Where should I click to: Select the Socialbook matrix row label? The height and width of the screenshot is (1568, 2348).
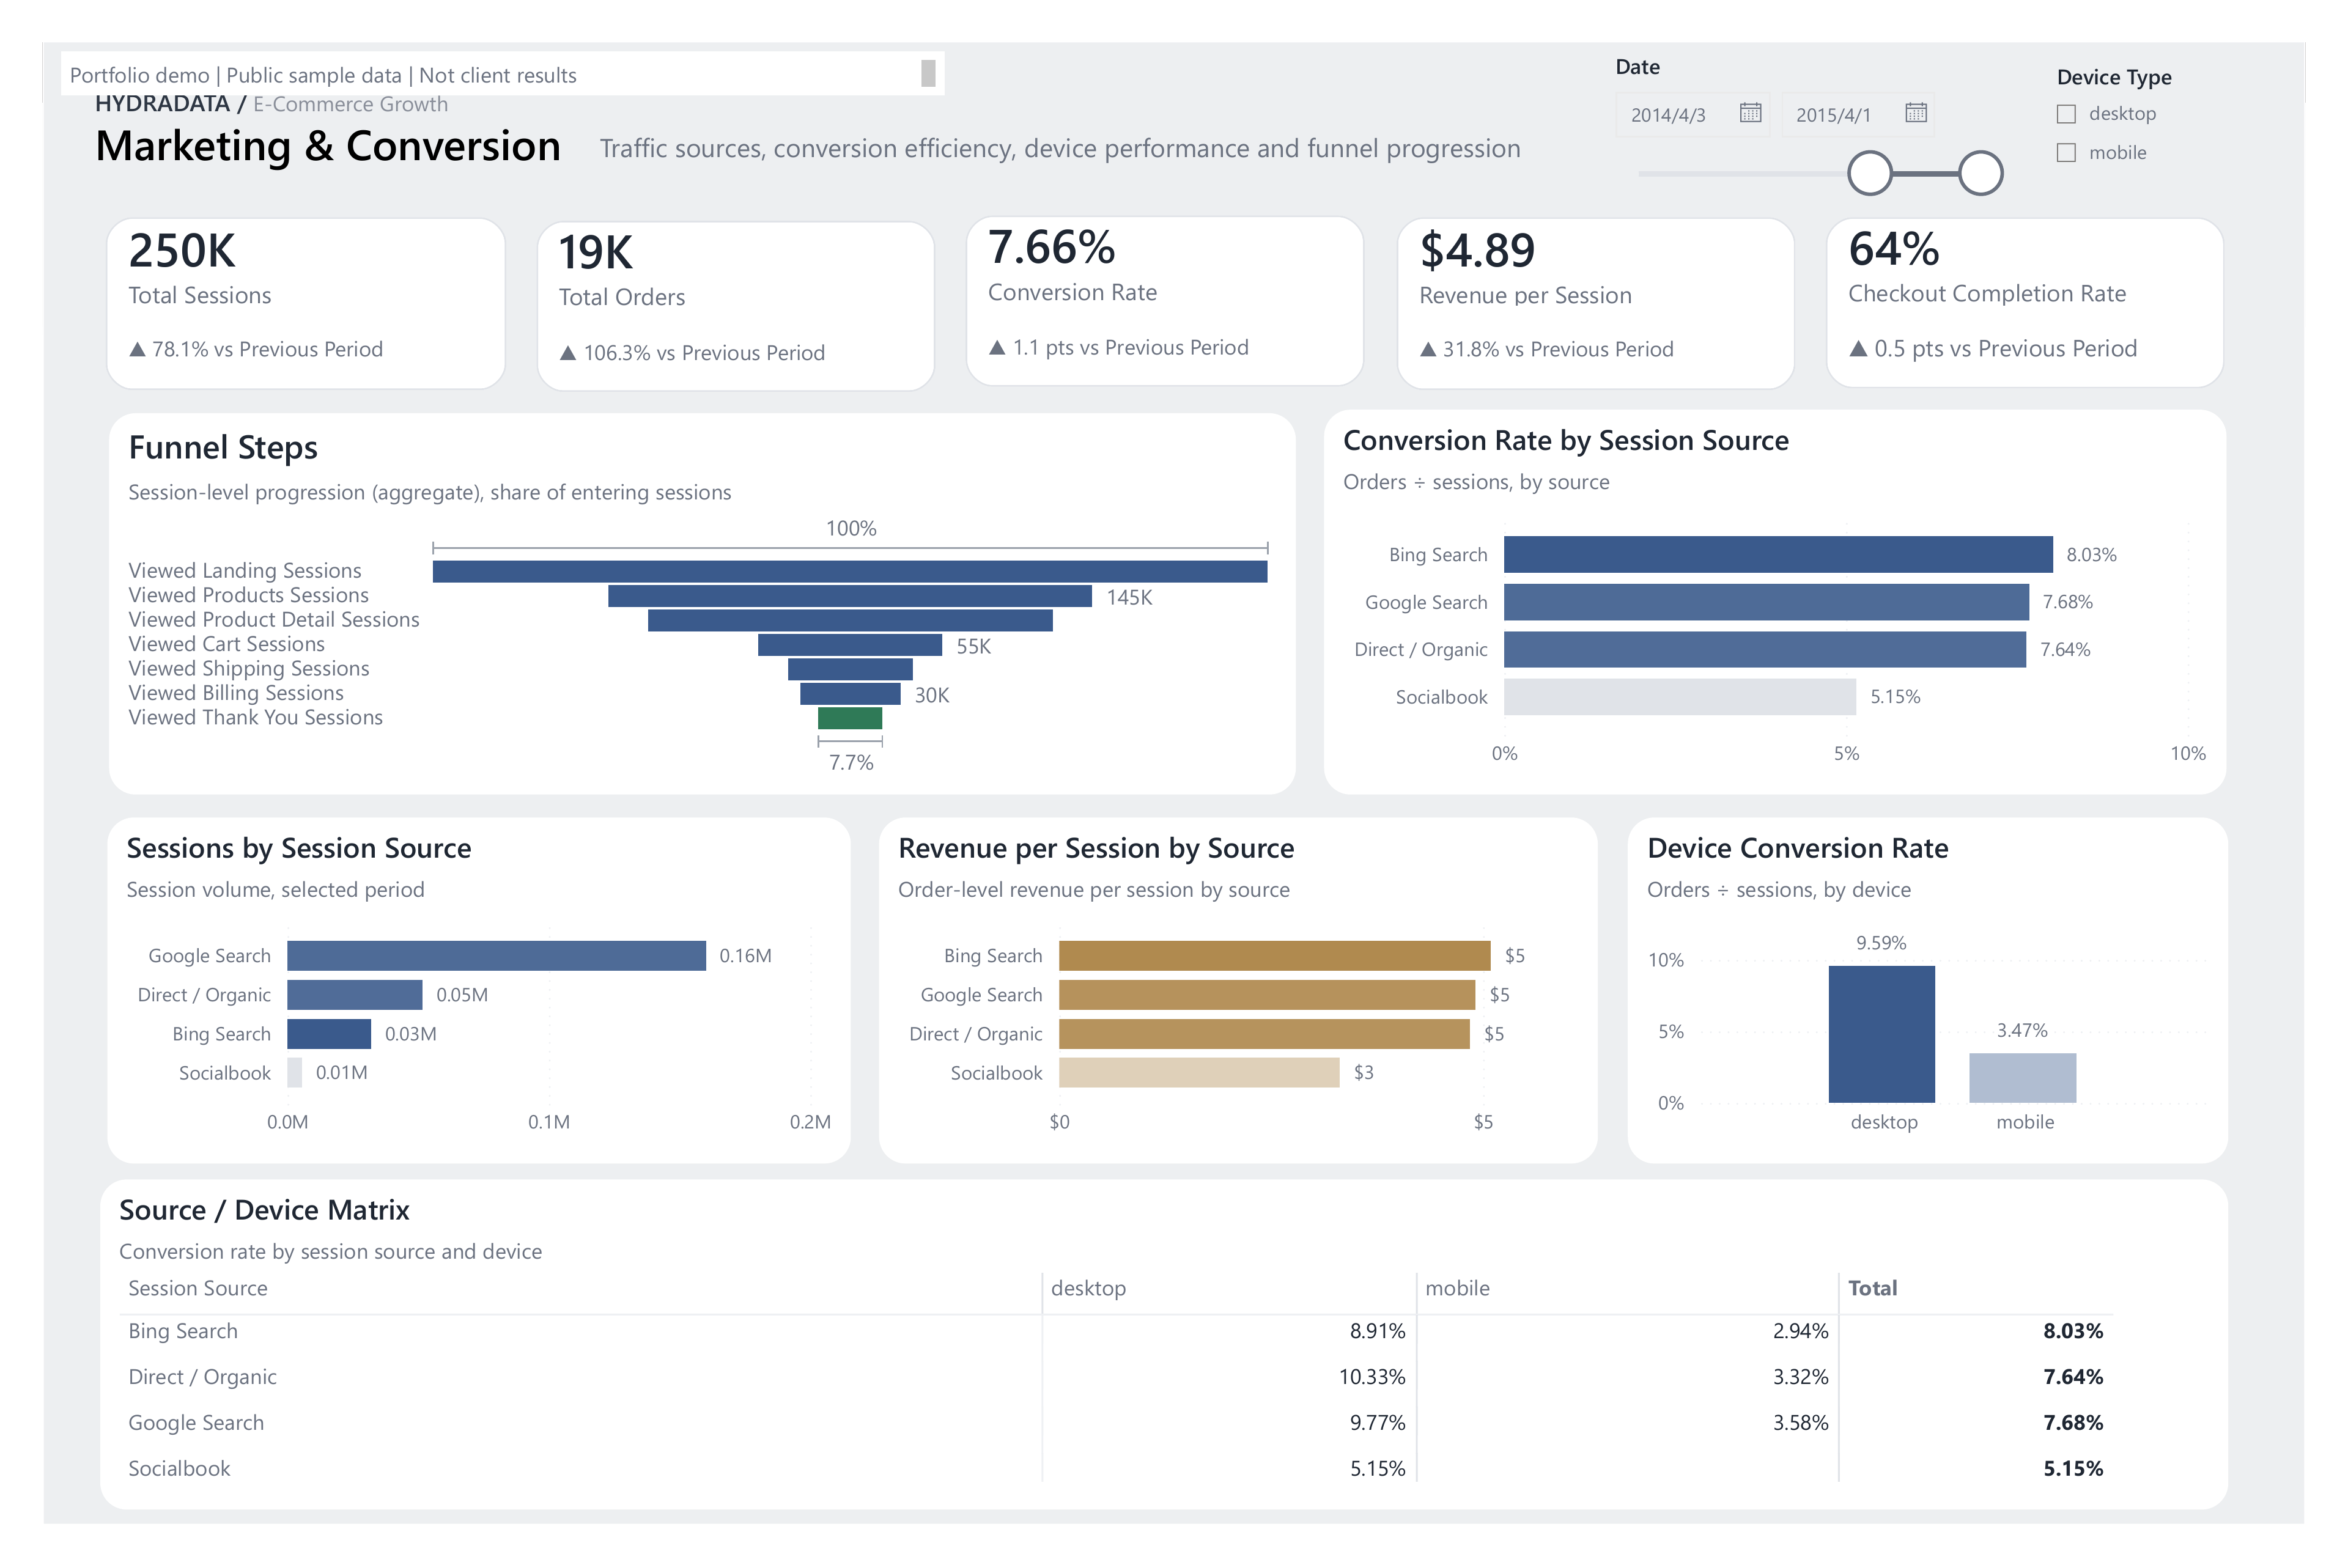(x=179, y=1469)
